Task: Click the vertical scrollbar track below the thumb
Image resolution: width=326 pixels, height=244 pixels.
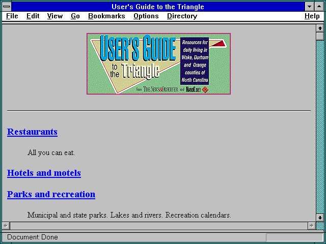Action: (x=320, y=127)
